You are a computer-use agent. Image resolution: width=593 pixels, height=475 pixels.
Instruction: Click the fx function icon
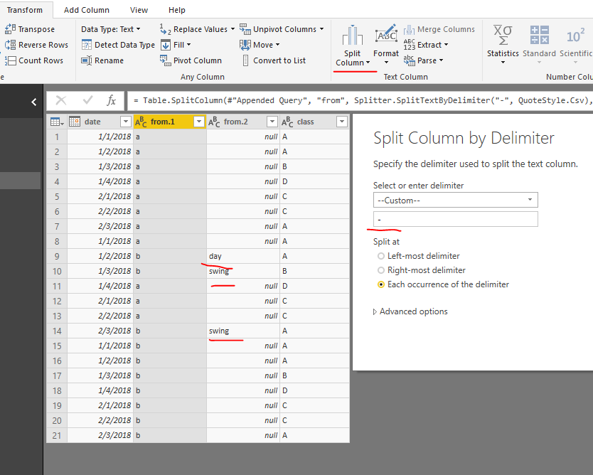[x=111, y=100]
